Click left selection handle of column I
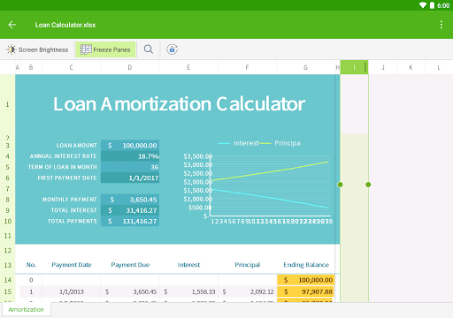 tap(340, 185)
